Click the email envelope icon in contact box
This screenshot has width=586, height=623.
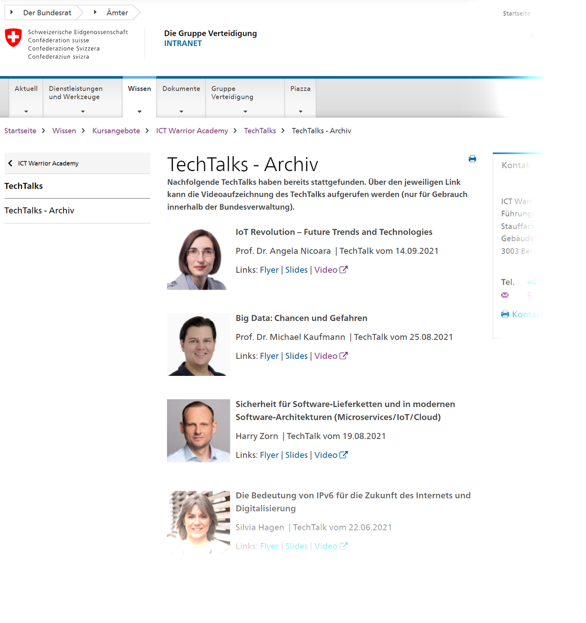505,295
